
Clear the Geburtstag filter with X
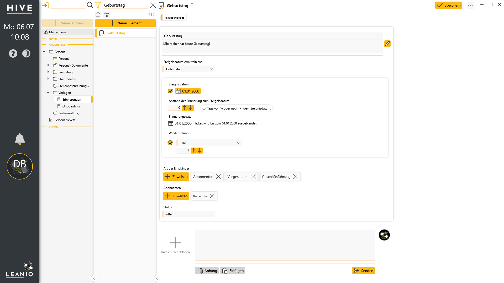point(153,5)
